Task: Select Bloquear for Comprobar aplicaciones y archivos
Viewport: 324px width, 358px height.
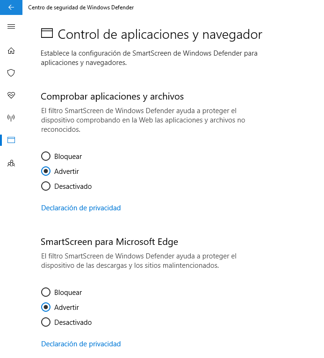Action: (x=46, y=156)
